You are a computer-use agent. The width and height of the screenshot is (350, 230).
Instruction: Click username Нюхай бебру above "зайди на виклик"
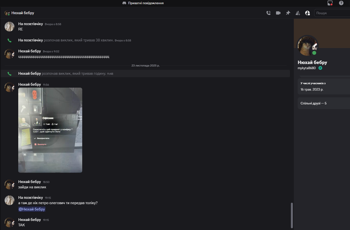30,182
